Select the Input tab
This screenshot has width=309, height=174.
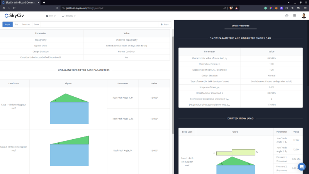point(8,24)
